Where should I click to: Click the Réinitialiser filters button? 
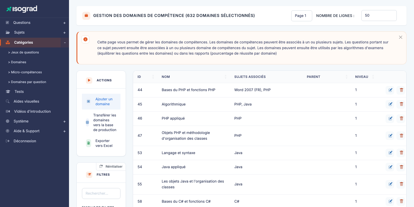(x=111, y=166)
